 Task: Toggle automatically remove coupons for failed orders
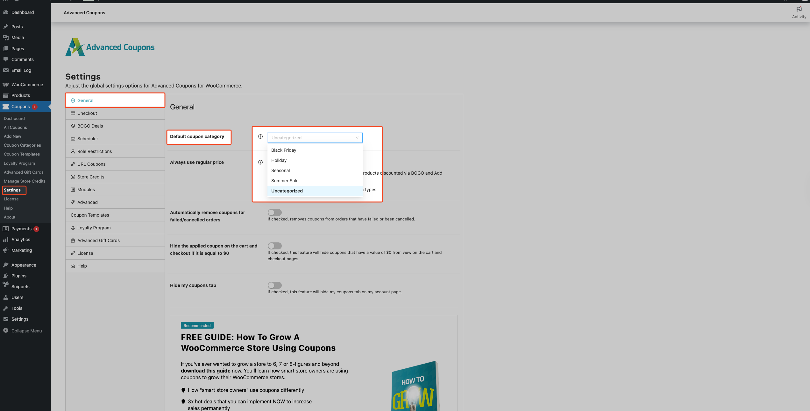tap(274, 212)
